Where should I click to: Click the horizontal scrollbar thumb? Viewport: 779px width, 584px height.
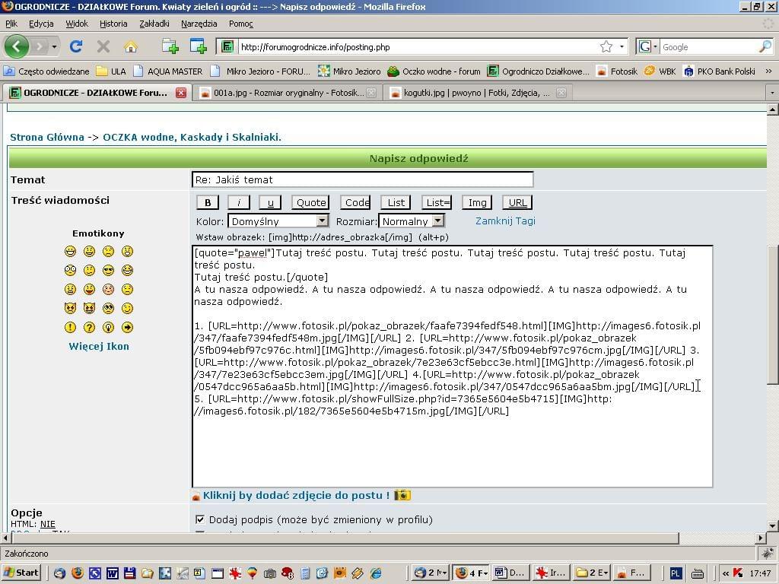click(x=345, y=538)
